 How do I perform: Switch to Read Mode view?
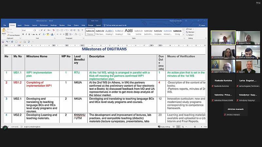[174, 127]
